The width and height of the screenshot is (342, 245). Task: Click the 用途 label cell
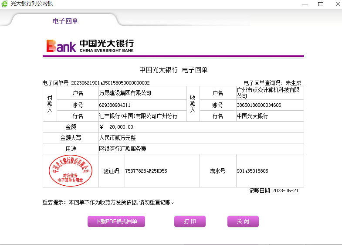(71, 149)
